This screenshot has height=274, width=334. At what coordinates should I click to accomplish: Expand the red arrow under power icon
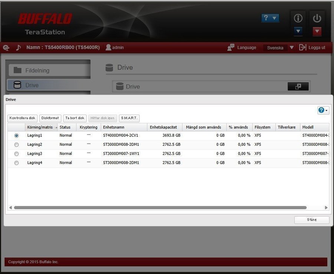click(317, 32)
